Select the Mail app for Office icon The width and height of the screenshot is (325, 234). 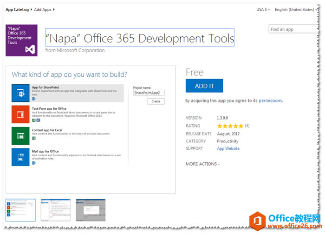tap(20, 157)
